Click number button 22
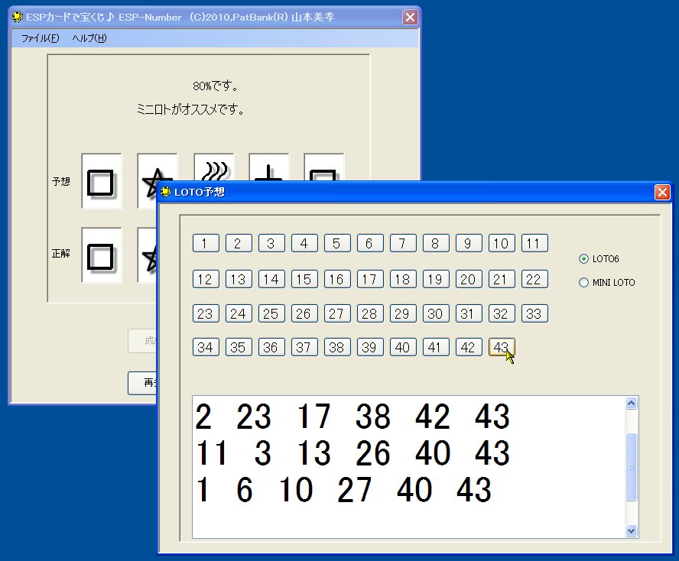The image size is (679, 561). 534,278
